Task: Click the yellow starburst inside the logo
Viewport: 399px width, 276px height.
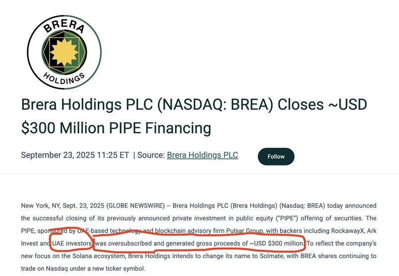Action: click(64, 53)
